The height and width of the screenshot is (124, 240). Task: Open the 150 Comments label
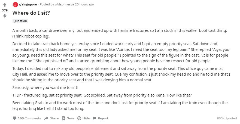coord(29,118)
